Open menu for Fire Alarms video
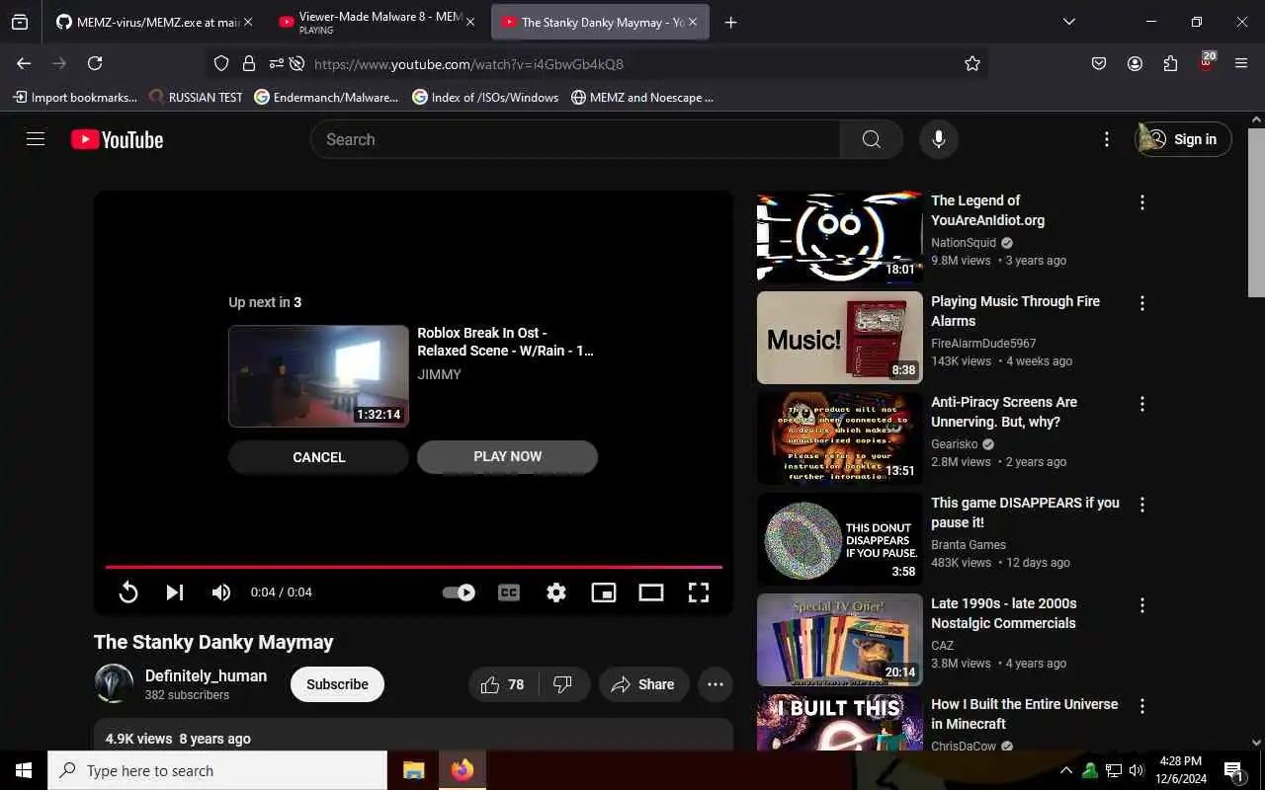This screenshot has height=790, width=1265. tap(1142, 303)
